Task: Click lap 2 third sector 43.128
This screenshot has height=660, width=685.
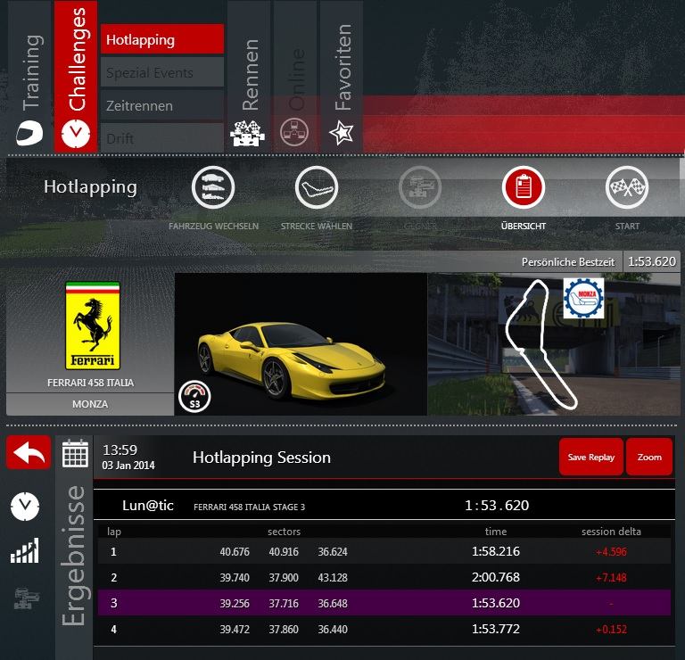Action: click(333, 577)
